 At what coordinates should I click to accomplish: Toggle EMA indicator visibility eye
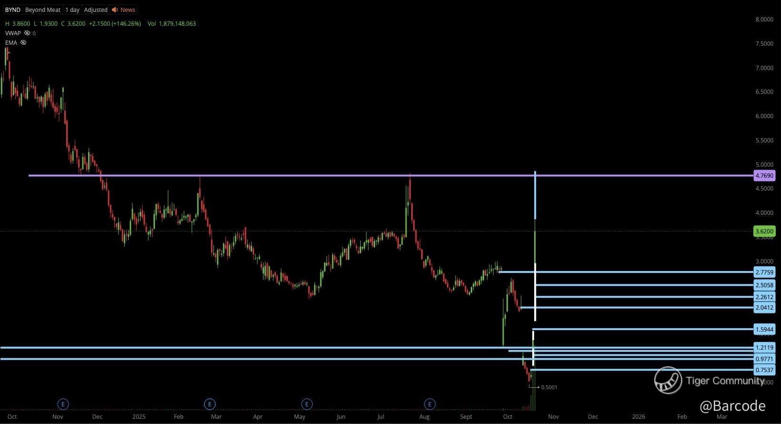pyautogui.click(x=23, y=42)
